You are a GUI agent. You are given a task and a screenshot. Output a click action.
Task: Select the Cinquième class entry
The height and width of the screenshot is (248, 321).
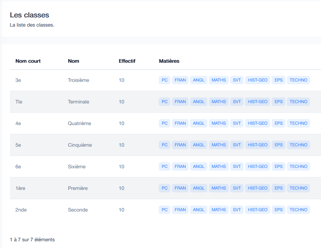(x=81, y=145)
